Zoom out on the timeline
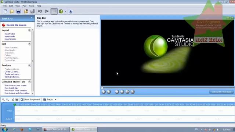This screenshot has height=132, width=235. 7,99
